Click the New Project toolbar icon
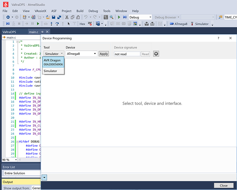 click(x=25, y=17)
